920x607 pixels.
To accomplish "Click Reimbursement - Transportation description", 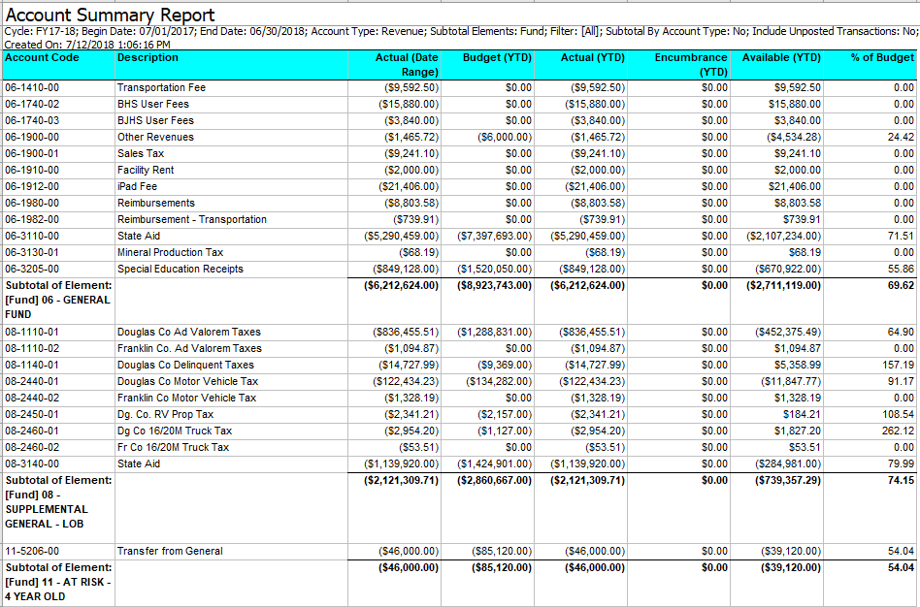I will pos(192,219).
